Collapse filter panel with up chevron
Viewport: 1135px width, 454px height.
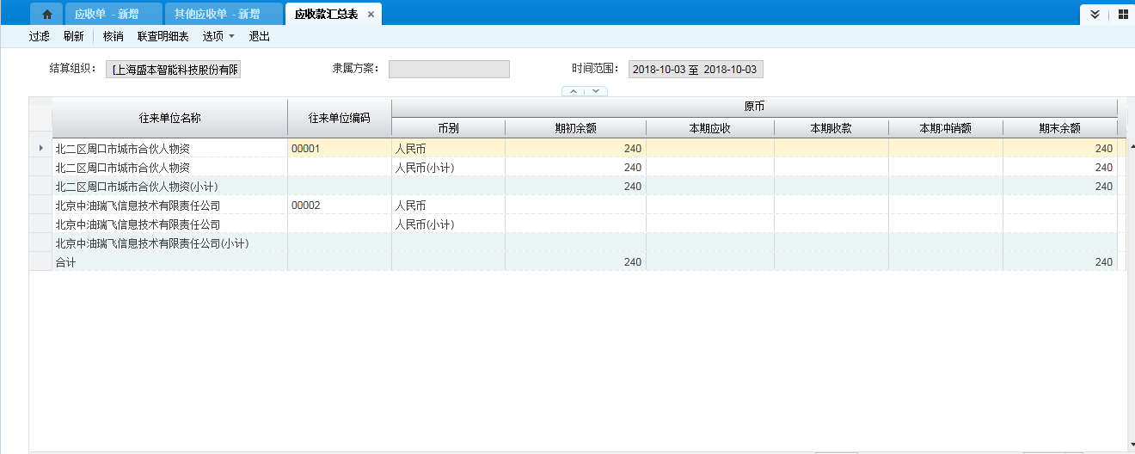574,91
